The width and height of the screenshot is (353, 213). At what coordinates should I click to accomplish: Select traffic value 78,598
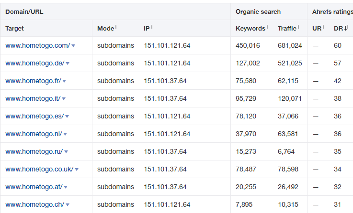pos(288,169)
